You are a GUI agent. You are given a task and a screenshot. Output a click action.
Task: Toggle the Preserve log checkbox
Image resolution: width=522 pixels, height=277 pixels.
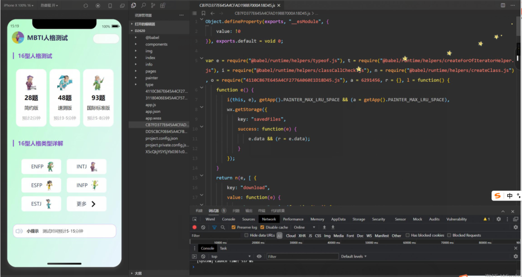(233, 227)
